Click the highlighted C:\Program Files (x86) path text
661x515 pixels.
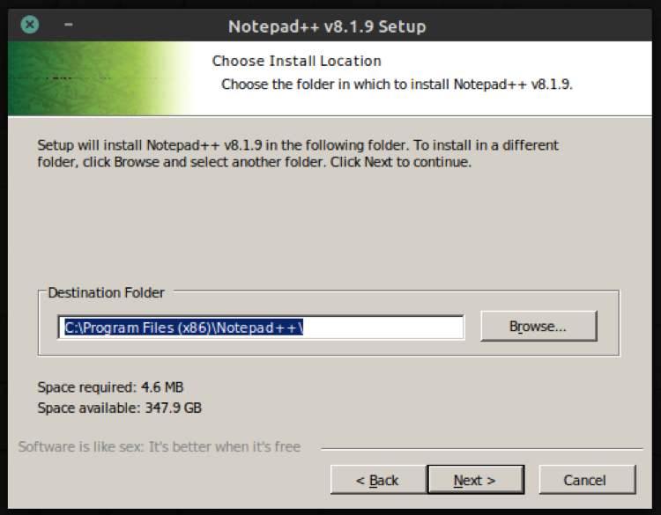184,327
